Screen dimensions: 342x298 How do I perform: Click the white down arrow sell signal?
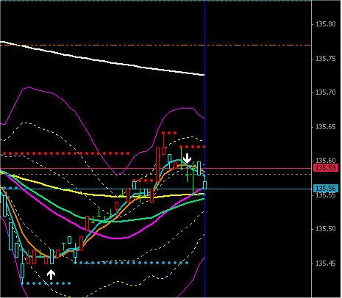[x=188, y=159]
